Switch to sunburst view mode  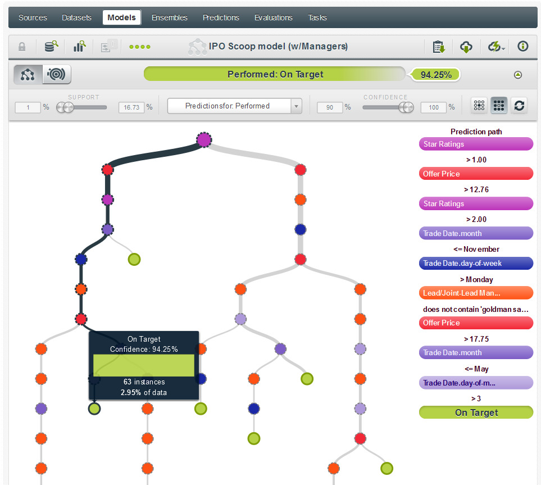click(x=57, y=74)
